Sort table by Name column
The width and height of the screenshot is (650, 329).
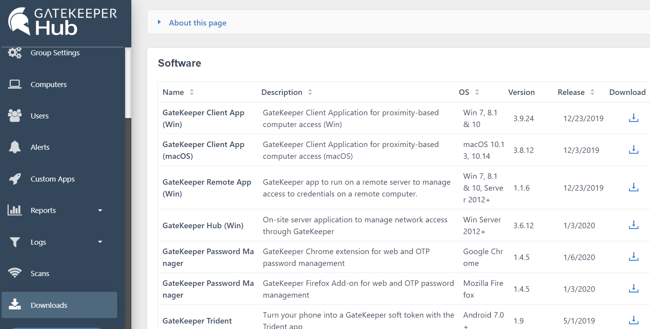[192, 92]
